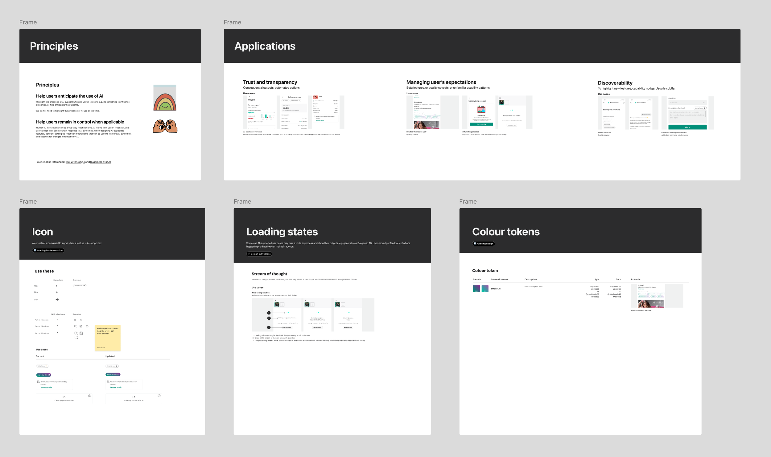The width and height of the screenshot is (771, 457).
Task: Click step 1 numbered marker in Stream of thought
Action: coord(269,313)
